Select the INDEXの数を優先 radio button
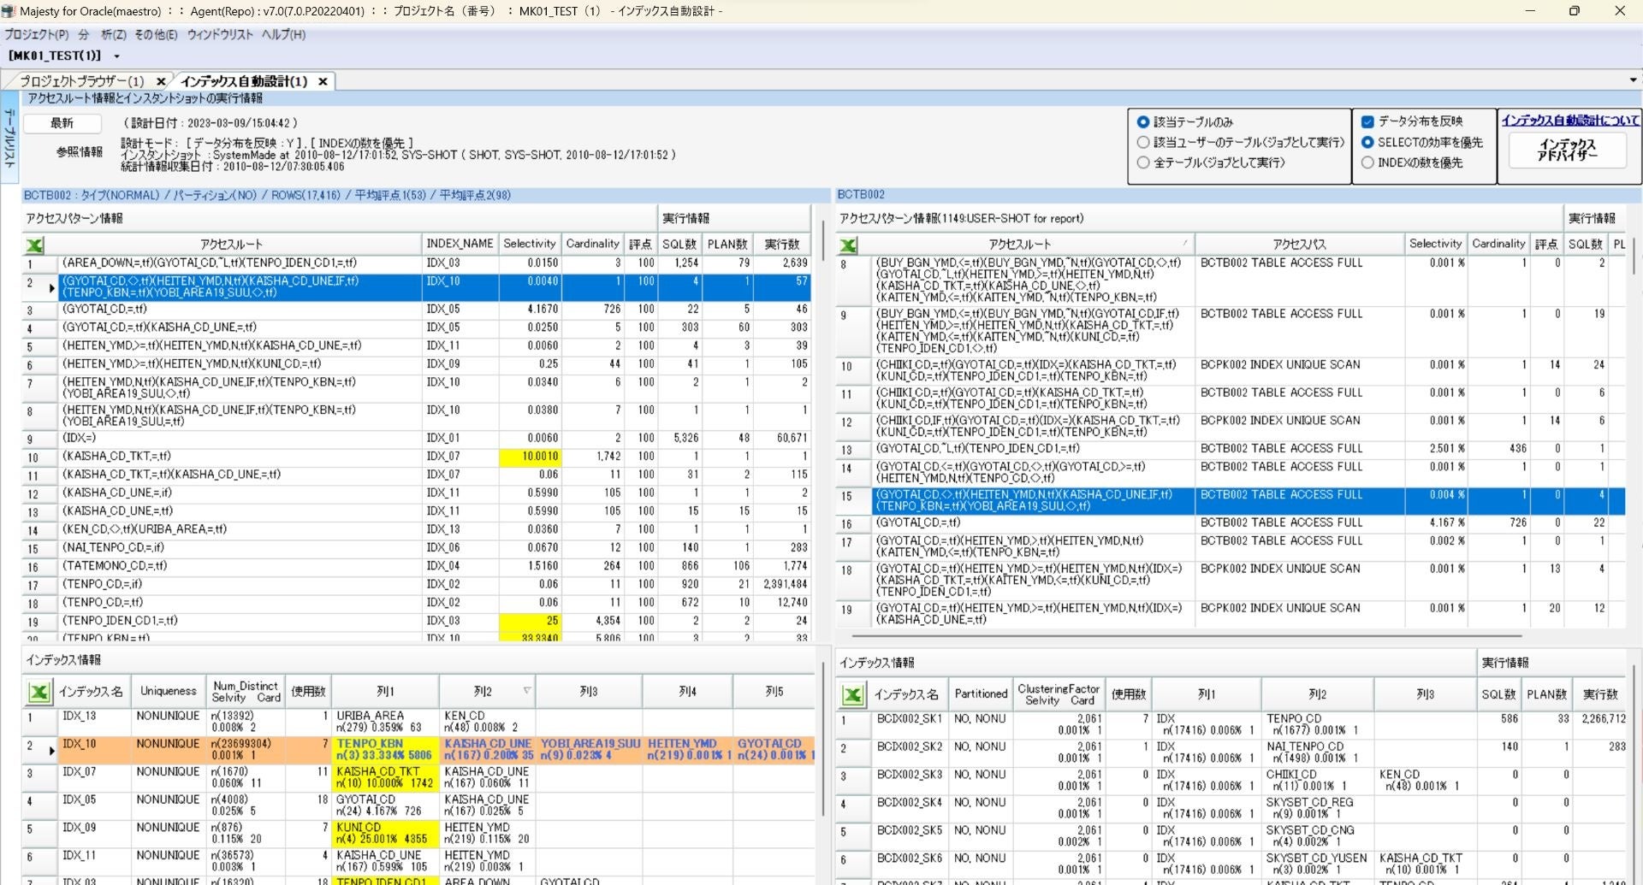 click(1367, 162)
